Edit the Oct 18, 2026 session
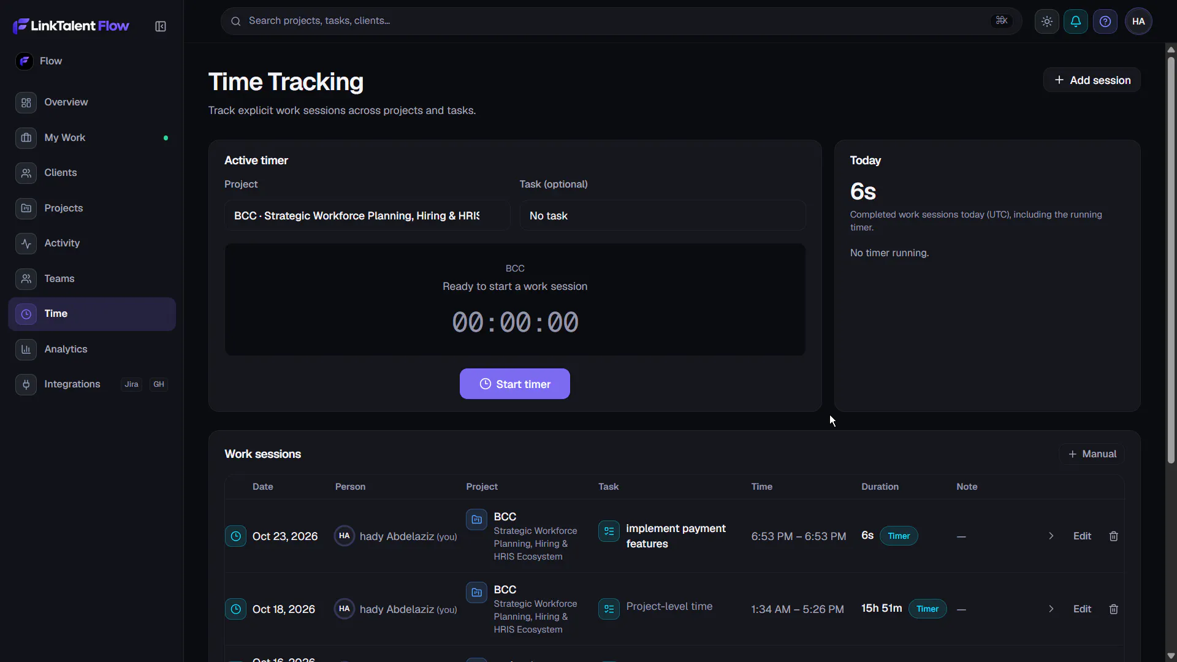 1082,609
